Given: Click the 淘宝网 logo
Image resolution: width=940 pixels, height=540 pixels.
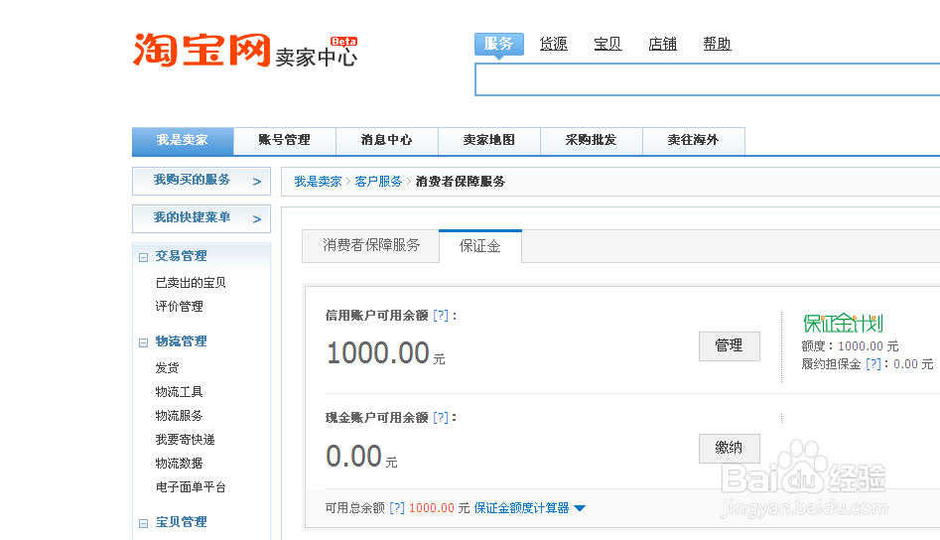Looking at the screenshot, I should (201, 50).
